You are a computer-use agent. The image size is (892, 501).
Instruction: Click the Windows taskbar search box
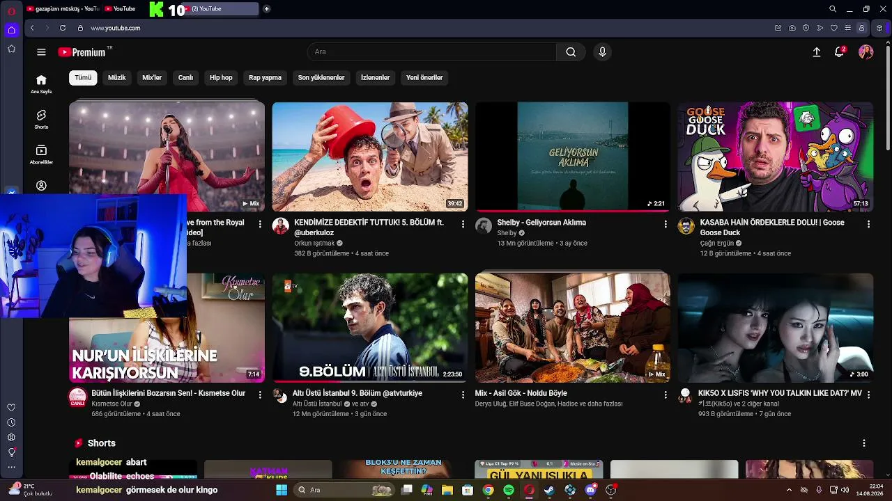click(x=344, y=491)
